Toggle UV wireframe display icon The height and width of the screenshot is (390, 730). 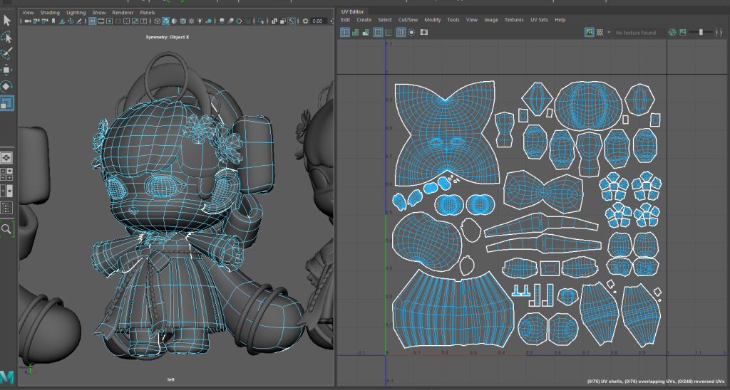(345, 32)
